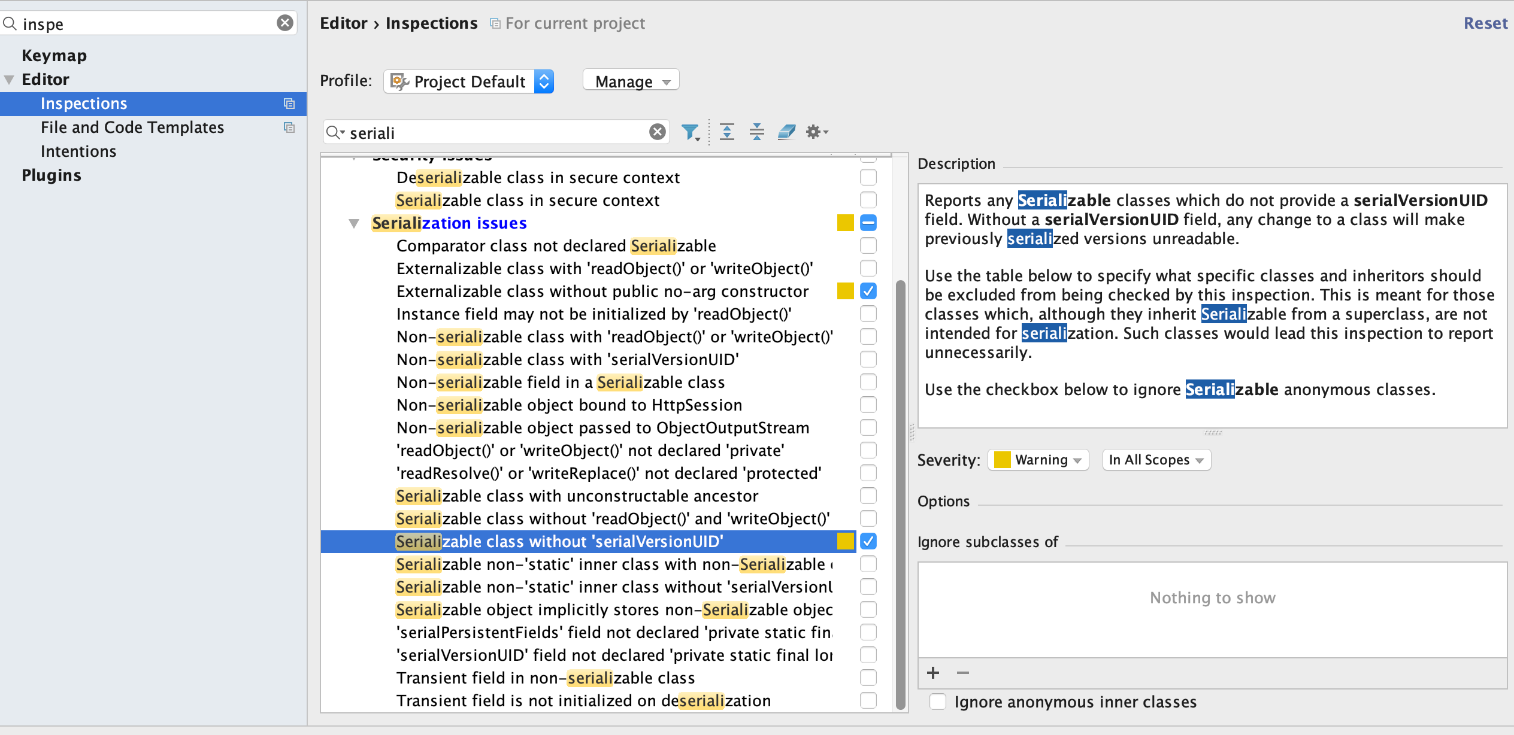The height and width of the screenshot is (735, 1514).
Task: Click the Reset link
Action: click(1485, 23)
